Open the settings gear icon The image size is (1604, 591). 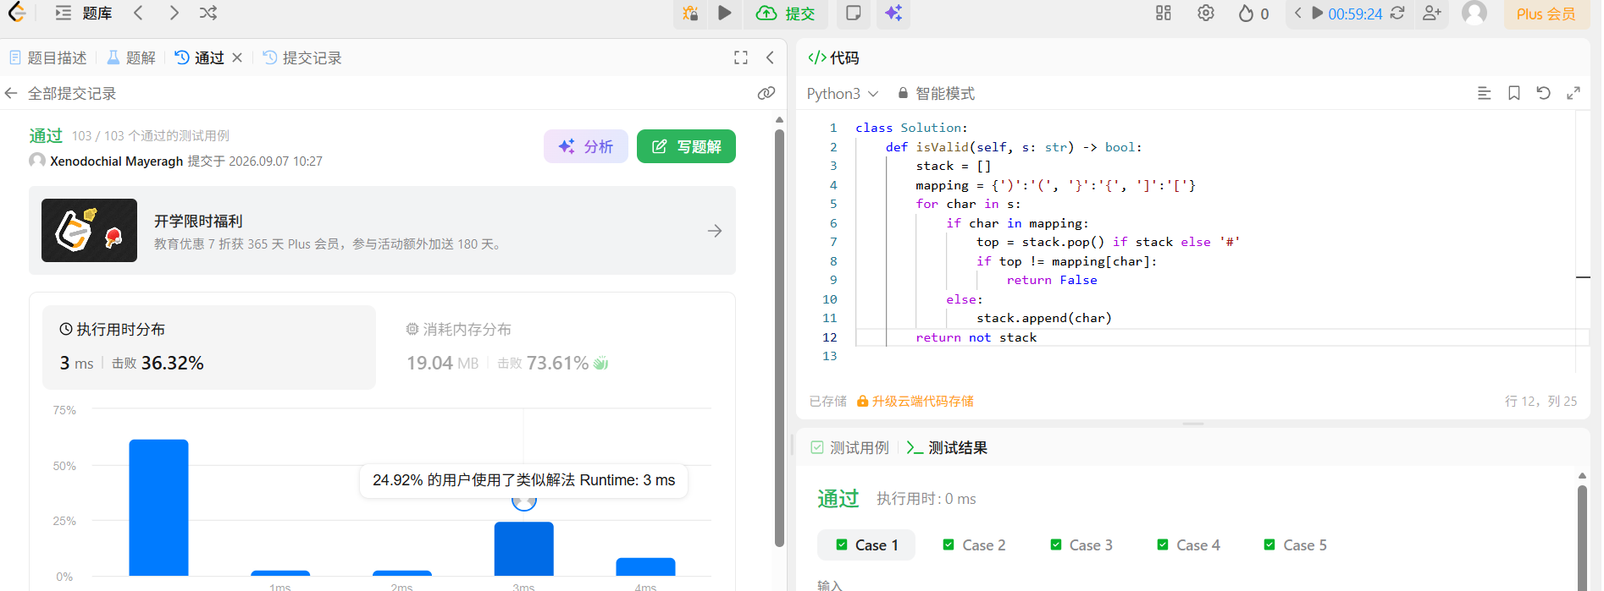(1206, 13)
